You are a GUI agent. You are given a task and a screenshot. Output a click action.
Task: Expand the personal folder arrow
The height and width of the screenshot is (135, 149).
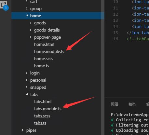27,80
